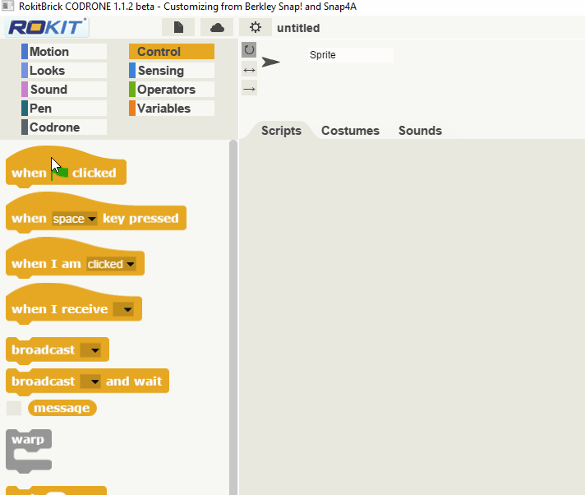585x495 pixels.
Task: Click the block palette vertical scrollbar
Action: (x=233, y=317)
